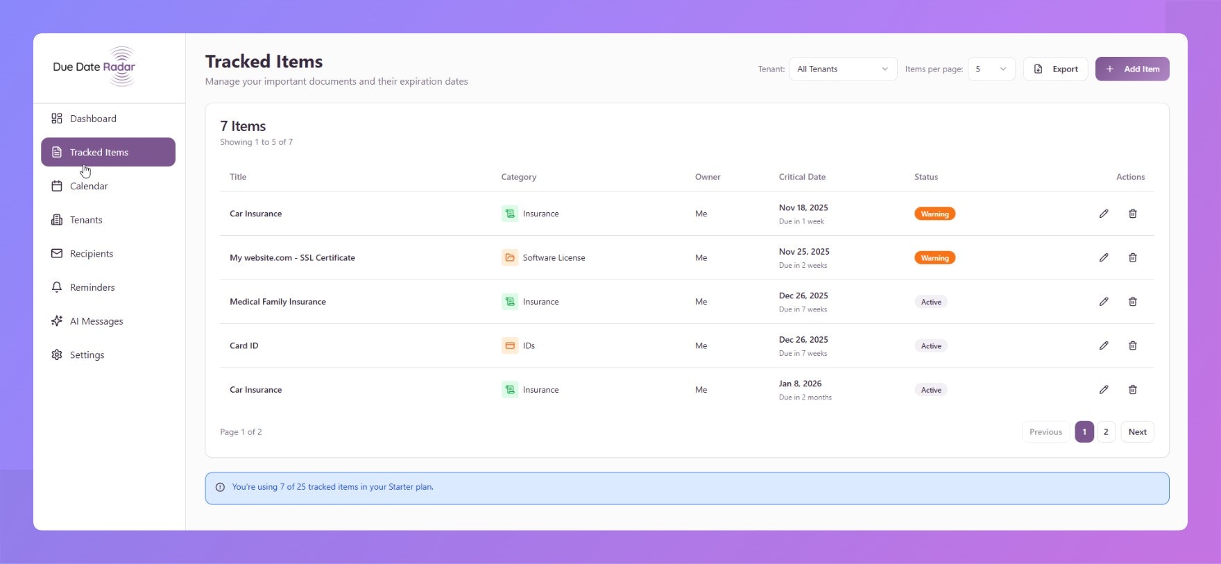1221x564 pixels.
Task: Open the Recipients section
Action: (108, 253)
